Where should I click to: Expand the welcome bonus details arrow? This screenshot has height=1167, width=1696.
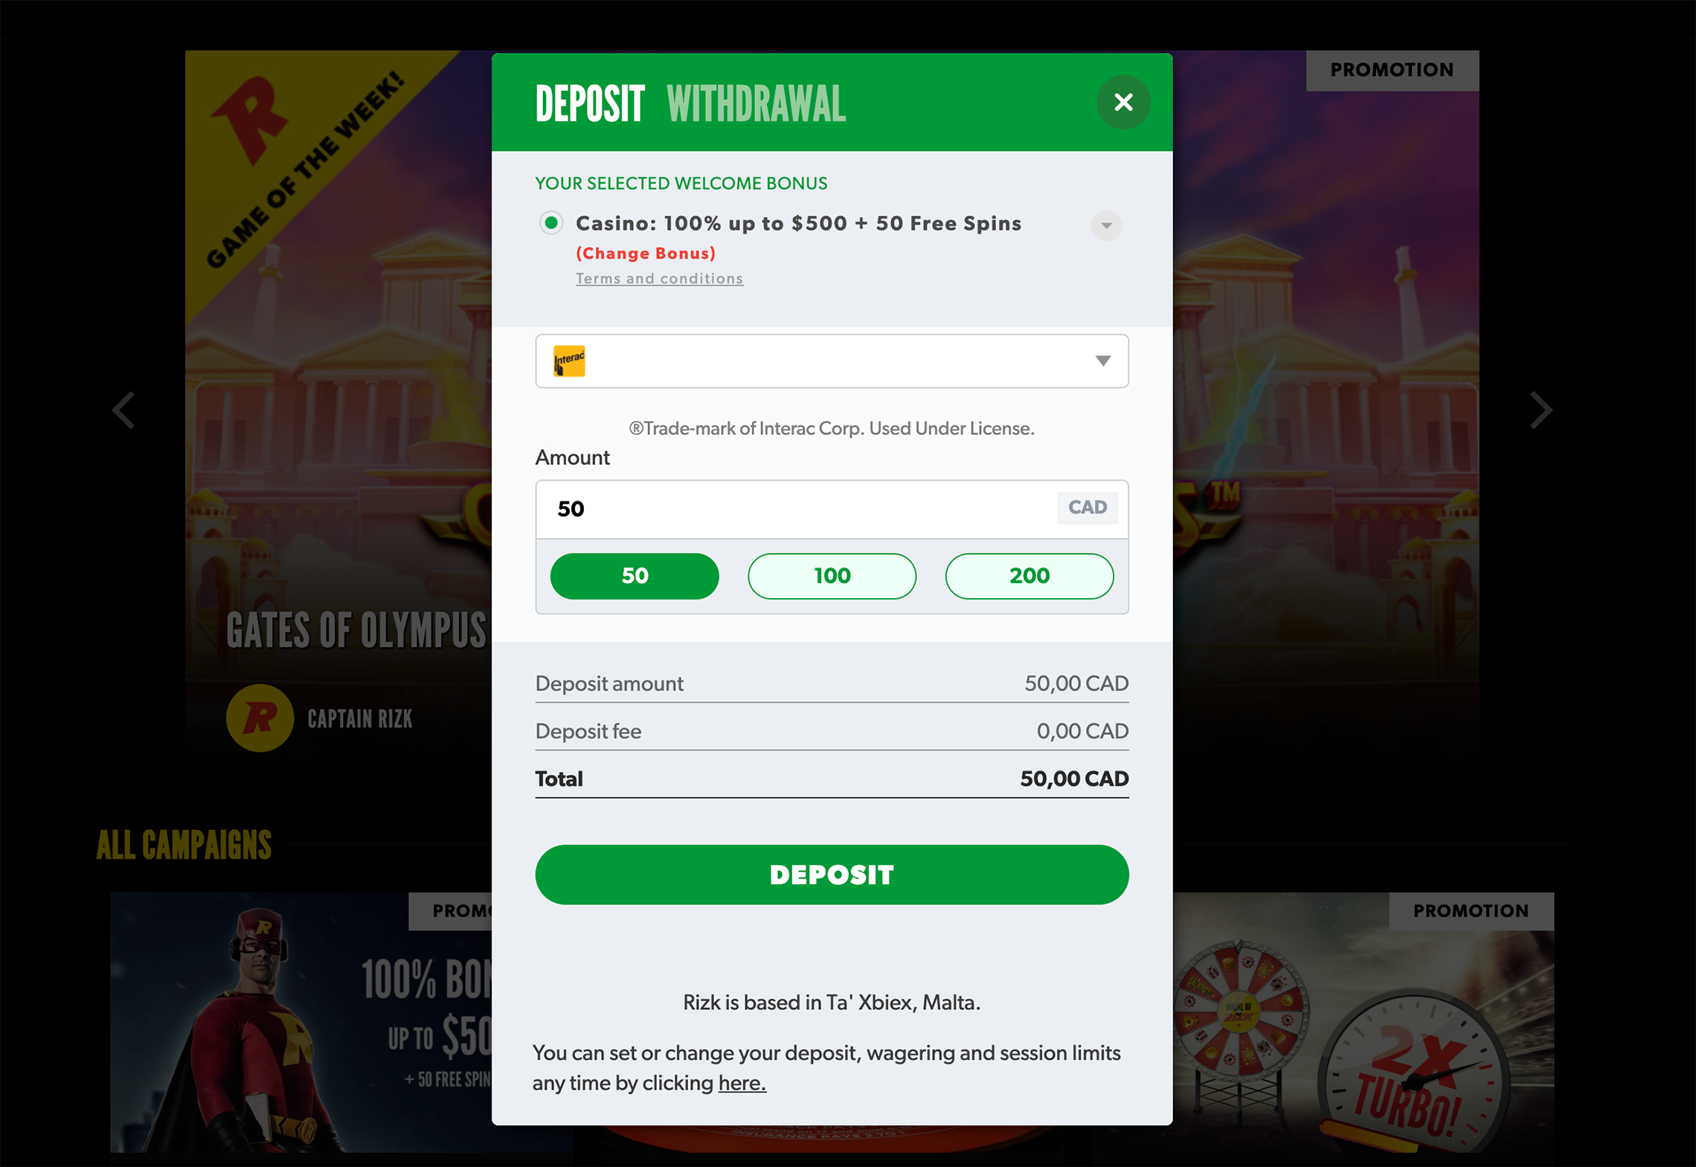[x=1107, y=225]
